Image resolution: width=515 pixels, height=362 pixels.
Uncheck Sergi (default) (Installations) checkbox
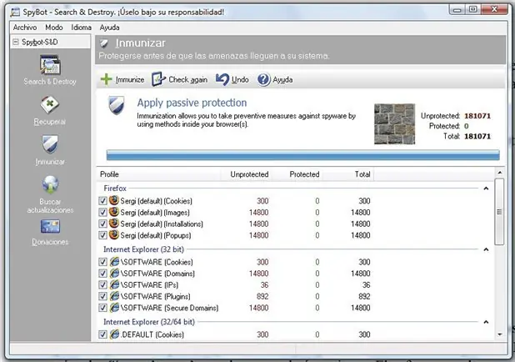(102, 224)
